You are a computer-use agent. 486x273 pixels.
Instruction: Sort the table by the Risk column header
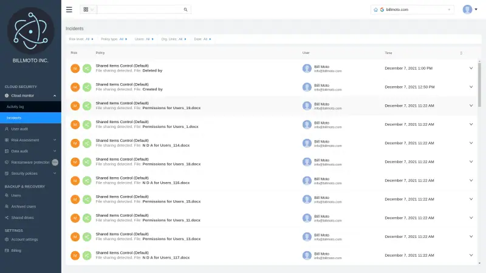pyautogui.click(x=74, y=53)
